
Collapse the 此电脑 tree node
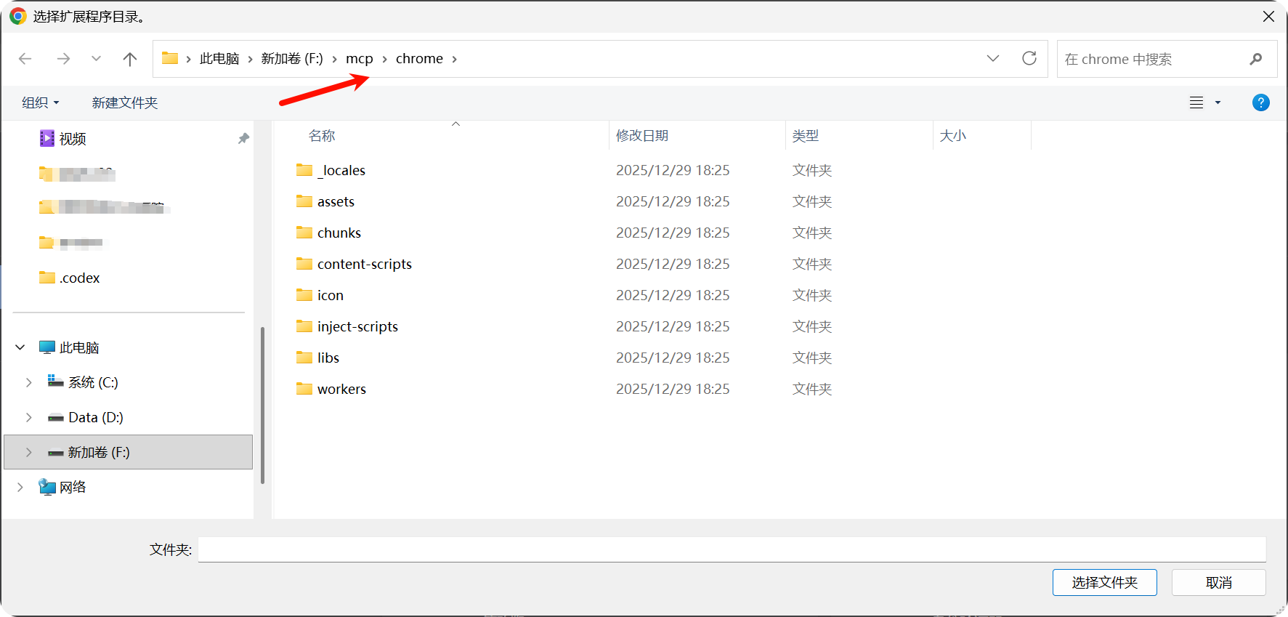pyautogui.click(x=20, y=347)
